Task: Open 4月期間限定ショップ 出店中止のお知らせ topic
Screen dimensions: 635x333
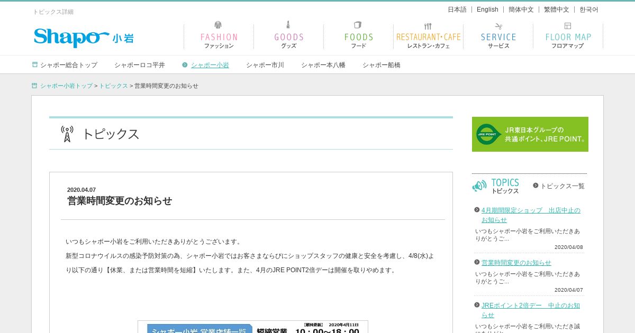Action: (531, 215)
